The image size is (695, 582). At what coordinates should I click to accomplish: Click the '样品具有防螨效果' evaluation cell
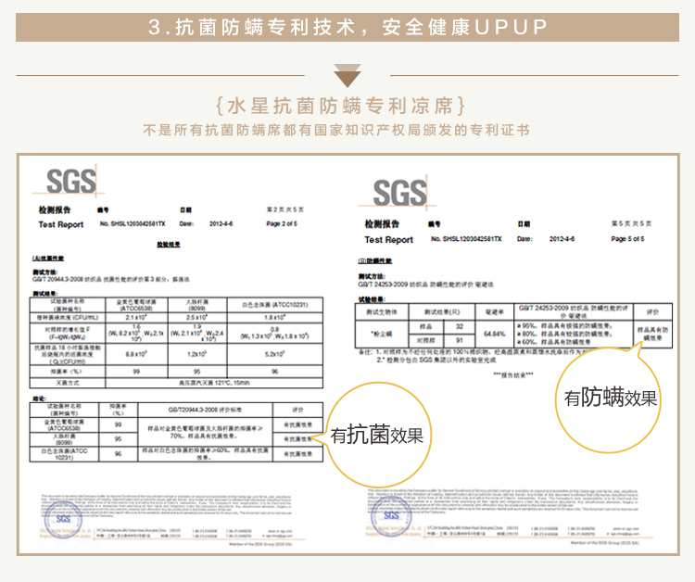(652, 334)
